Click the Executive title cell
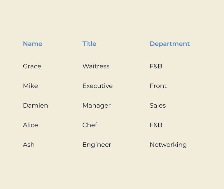This screenshot has height=189, width=224. [98, 86]
